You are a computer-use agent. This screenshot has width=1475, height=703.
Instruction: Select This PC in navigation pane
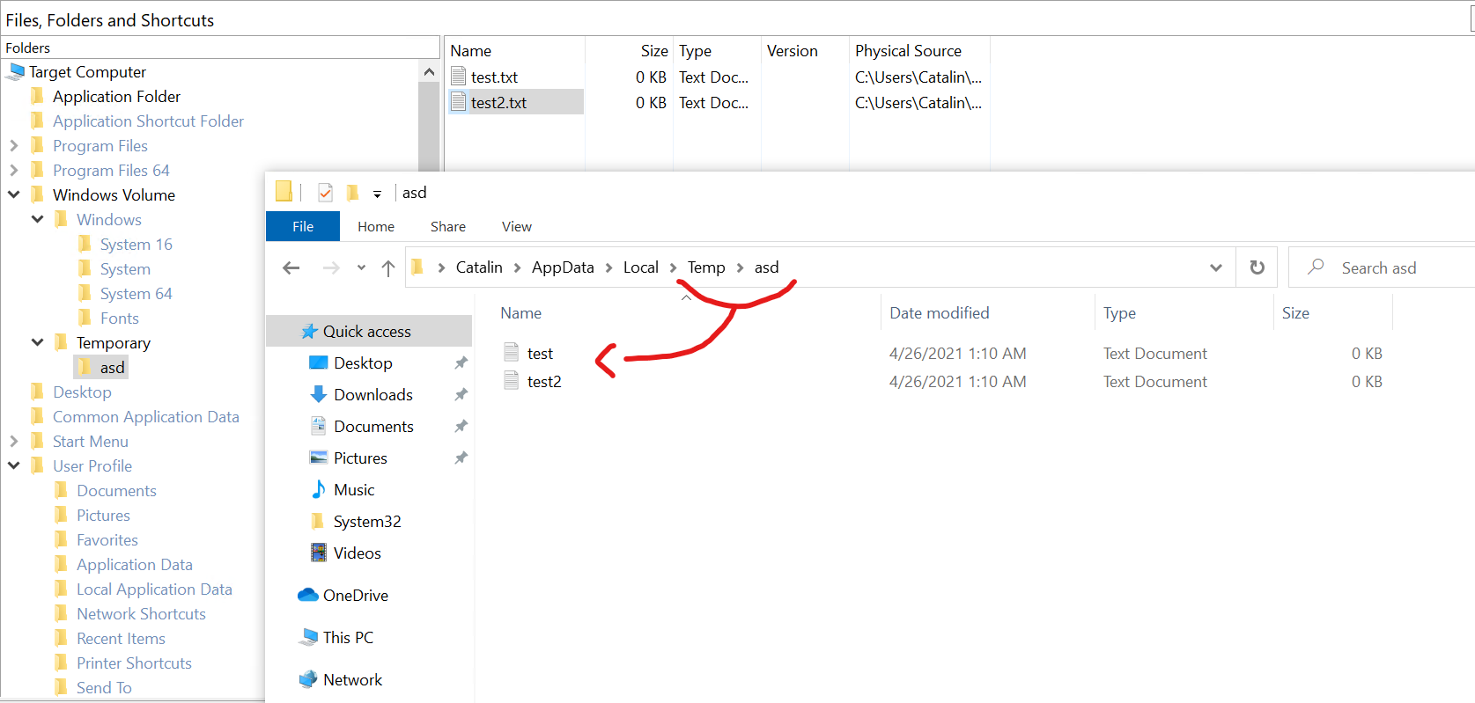348,638
